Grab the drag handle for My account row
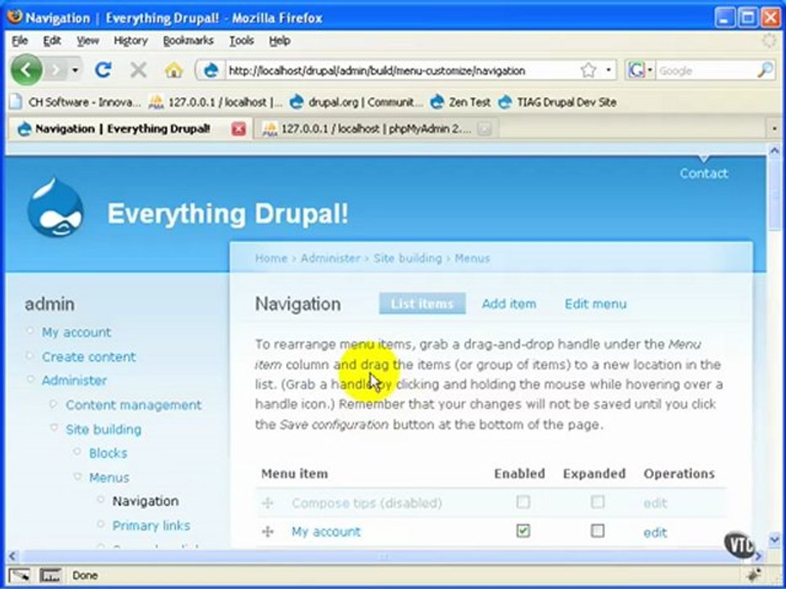 (x=268, y=532)
